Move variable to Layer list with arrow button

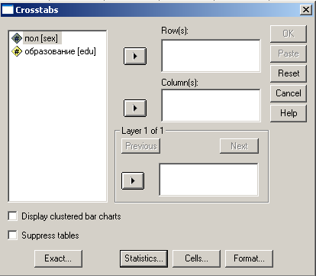click(x=133, y=180)
